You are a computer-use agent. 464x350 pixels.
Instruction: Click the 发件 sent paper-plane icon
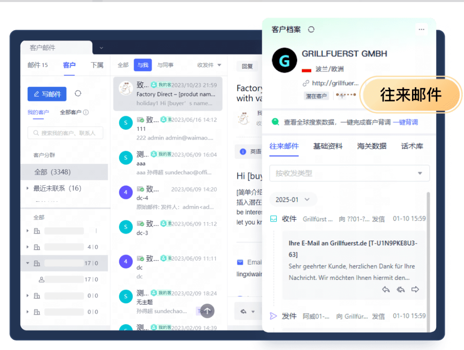[x=273, y=316]
